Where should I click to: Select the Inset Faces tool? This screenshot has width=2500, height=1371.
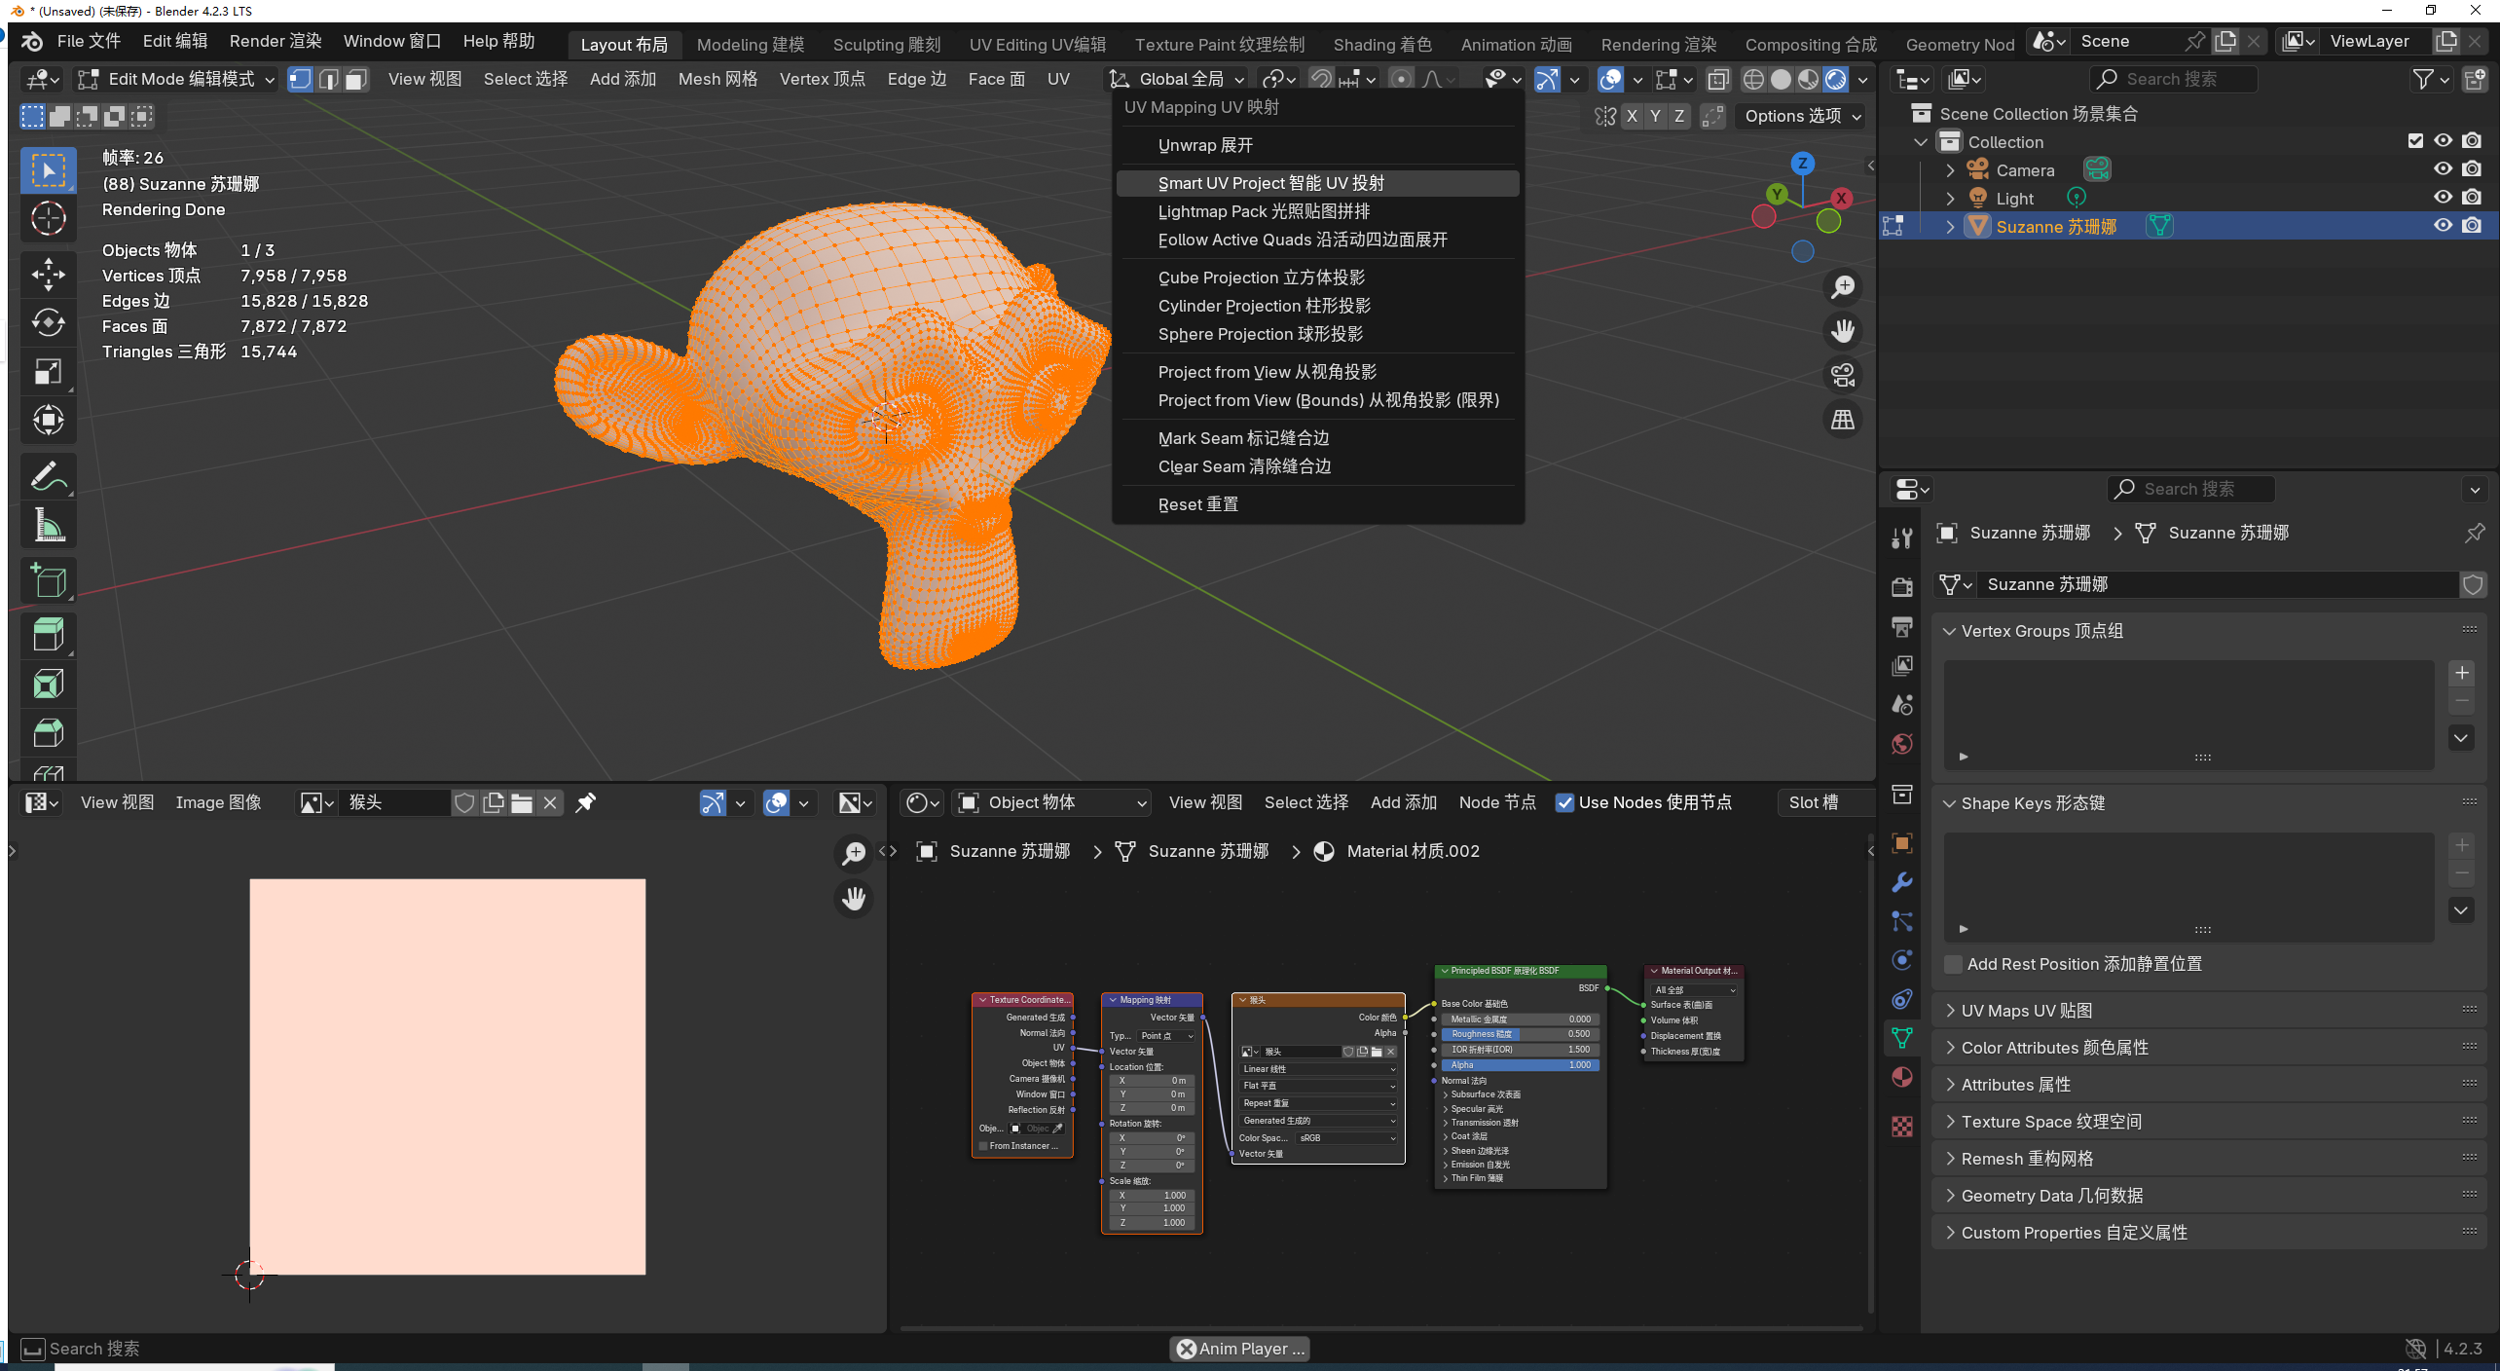[49, 685]
